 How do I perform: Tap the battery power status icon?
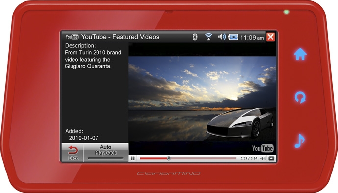point(233,37)
